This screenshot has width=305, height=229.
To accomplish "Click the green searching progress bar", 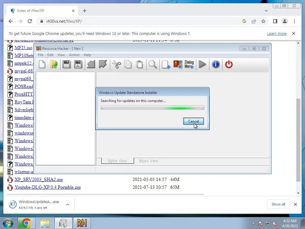I will [152, 107].
